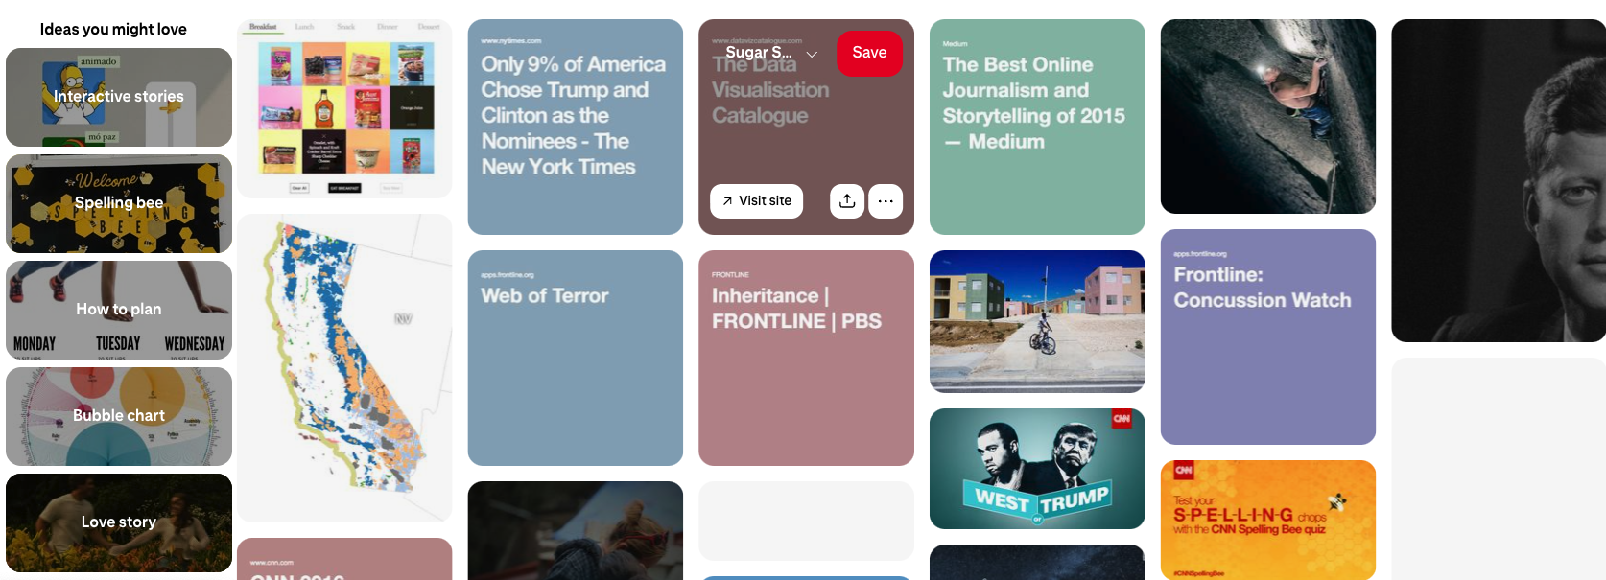Open the How to plan idea tile
The width and height of the screenshot is (1606, 580).
coord(119,310)
